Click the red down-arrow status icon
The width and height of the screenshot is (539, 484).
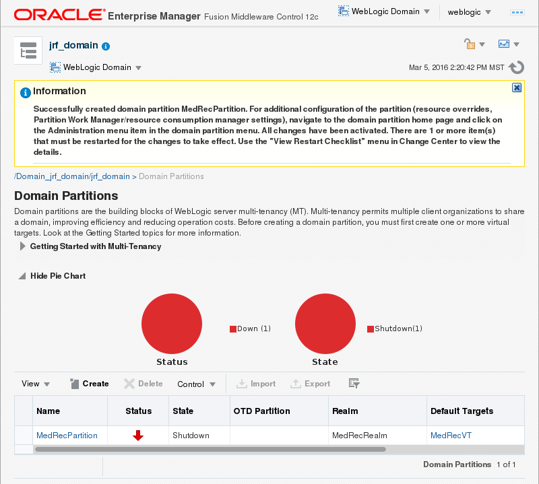138,436
